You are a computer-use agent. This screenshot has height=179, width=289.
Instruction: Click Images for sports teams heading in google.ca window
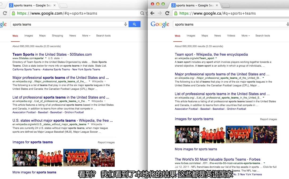[x=194, y=119]
